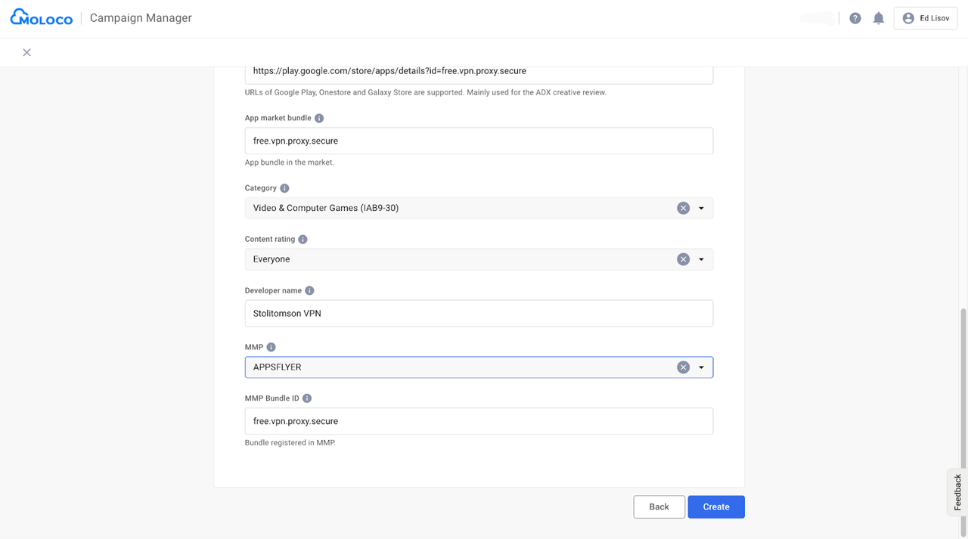This screenshot has height=539, width=968.
Task: Open the MMP dropdown
Action: [x=701, y=367]
